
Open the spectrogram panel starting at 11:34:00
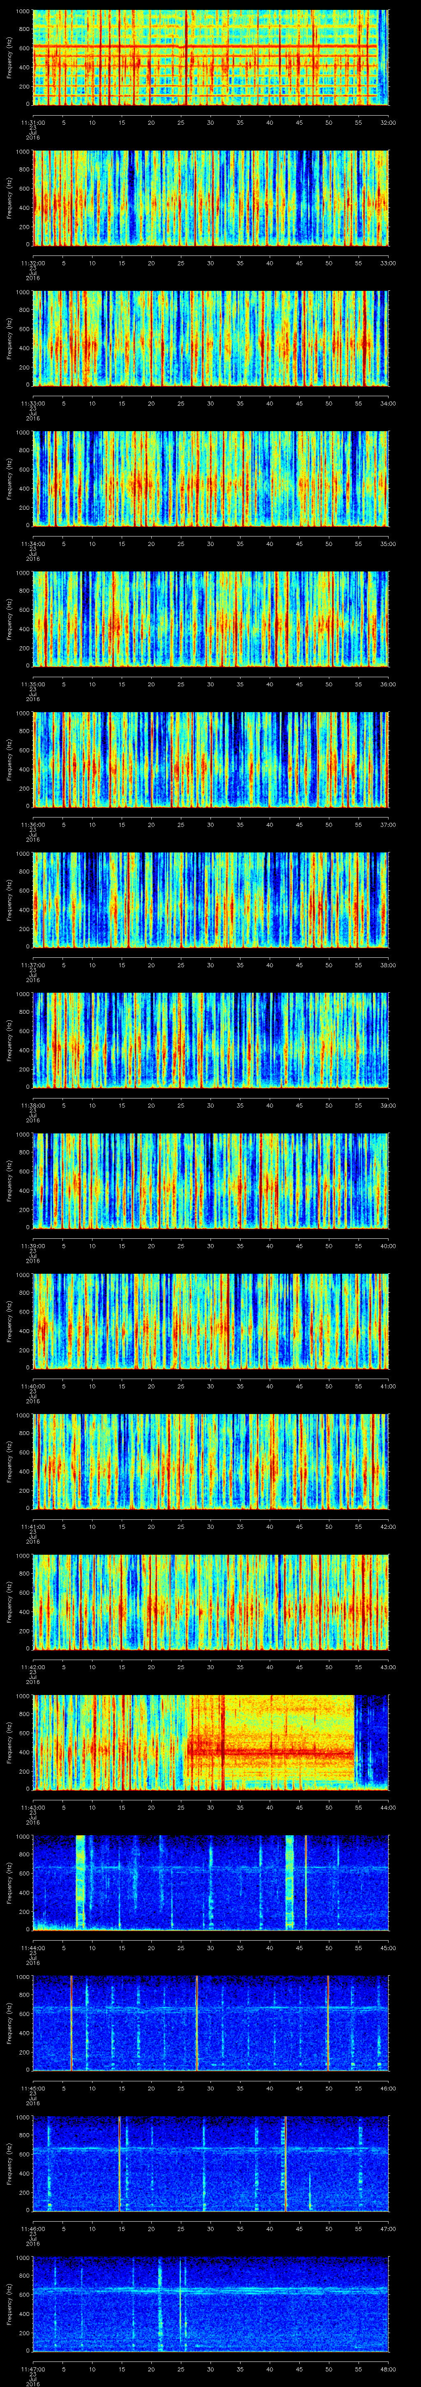(x=211, y=479)
